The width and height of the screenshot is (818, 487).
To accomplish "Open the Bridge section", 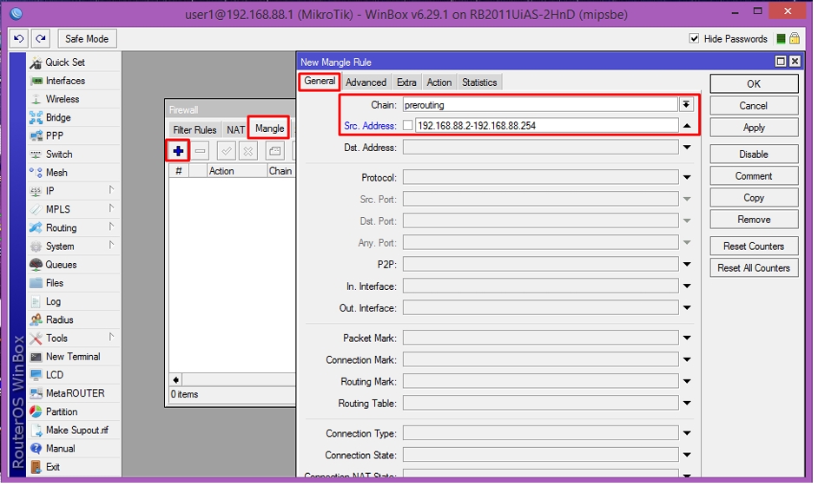I will coord(58,118).
